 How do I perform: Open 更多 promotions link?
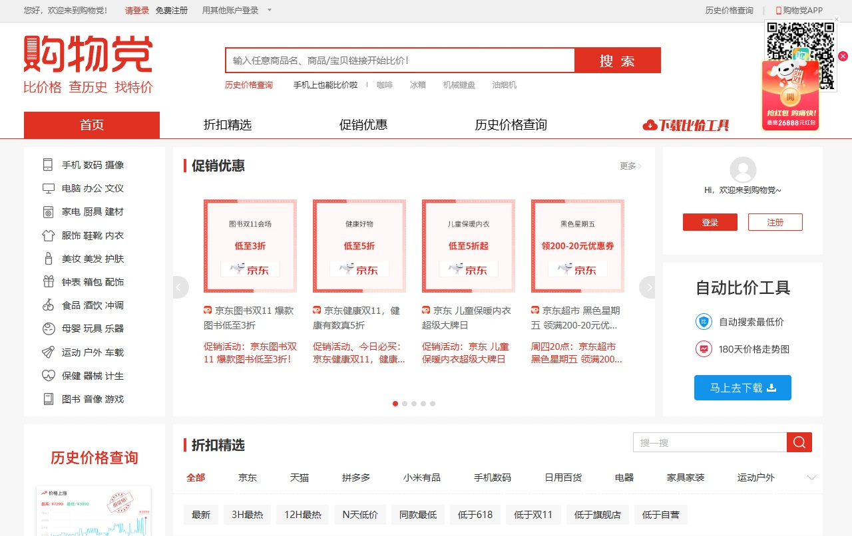[631, 166]
